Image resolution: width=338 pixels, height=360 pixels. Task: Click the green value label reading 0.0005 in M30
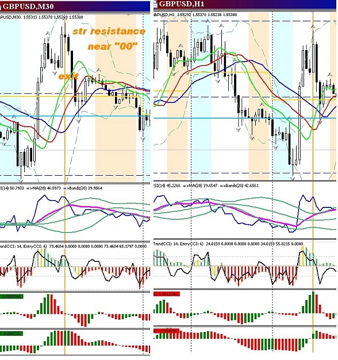(x=11, y=297)
